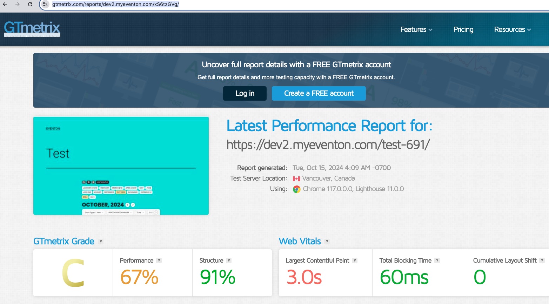Click the 'GTmetrix Grade' heading
Image resolution: width=549 pixels, height=304 pixels.
tap(64, 241)
